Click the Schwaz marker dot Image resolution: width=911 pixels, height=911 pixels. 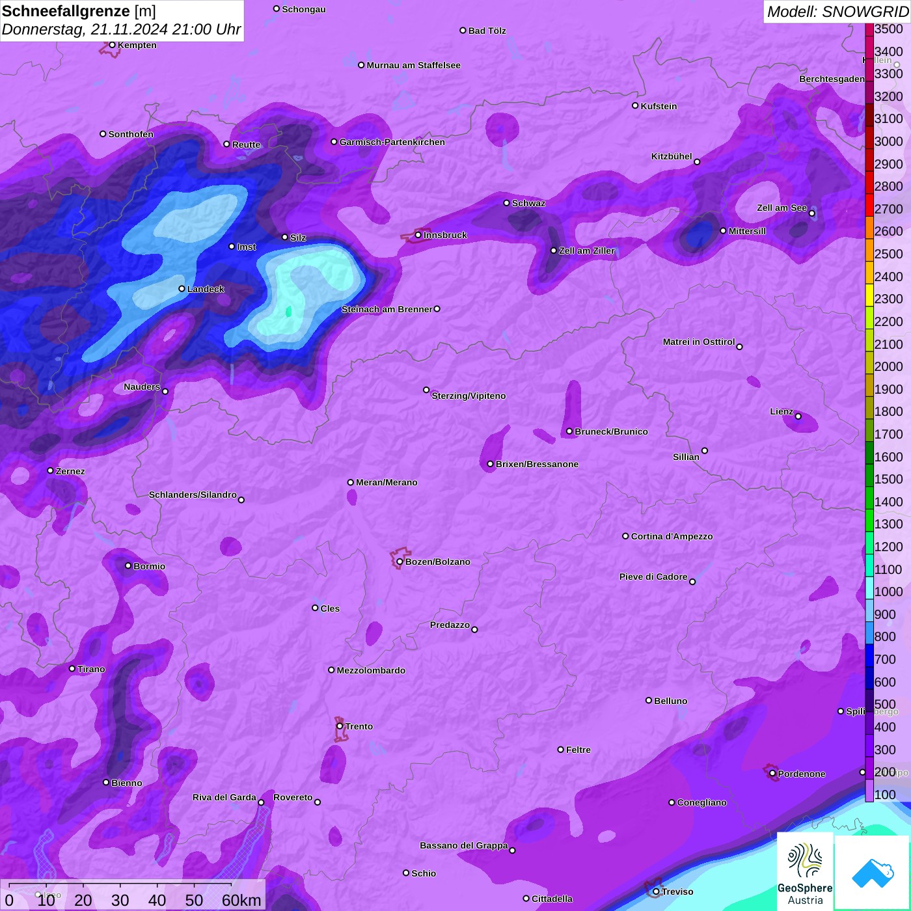(507, 202)
